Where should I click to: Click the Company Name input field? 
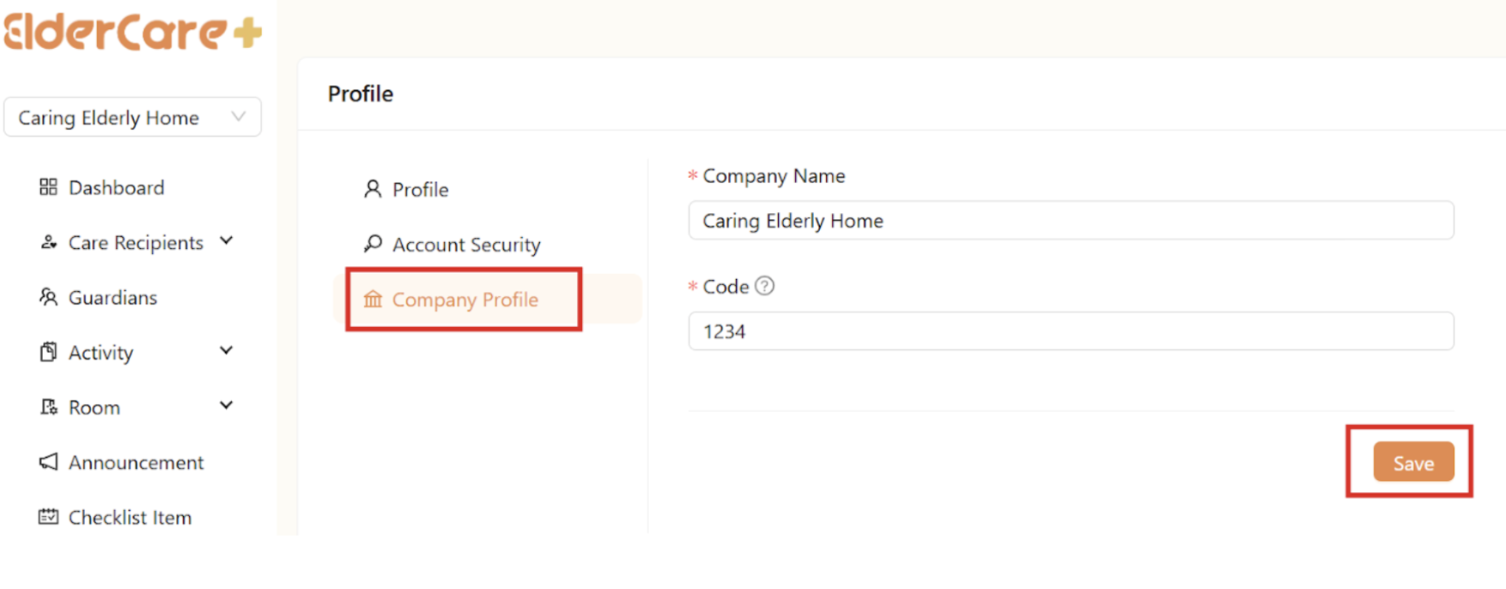[1070, 221]
